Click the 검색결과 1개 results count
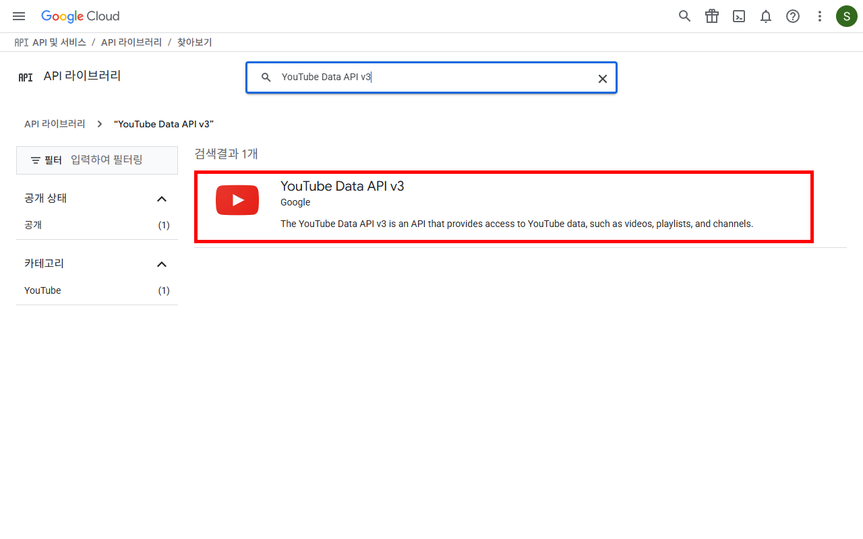863x539 pixels. coord(226,154)
